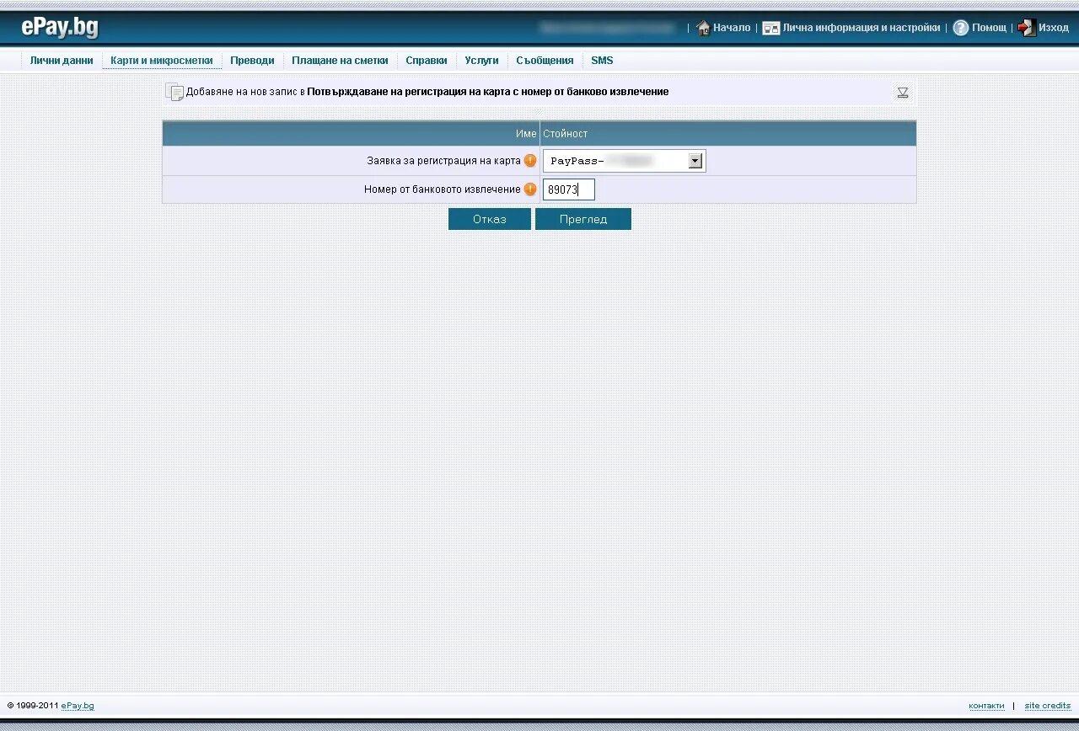The image size is (1079, 731).
Task: Click the personal info card icon
Action: [770, 28]
